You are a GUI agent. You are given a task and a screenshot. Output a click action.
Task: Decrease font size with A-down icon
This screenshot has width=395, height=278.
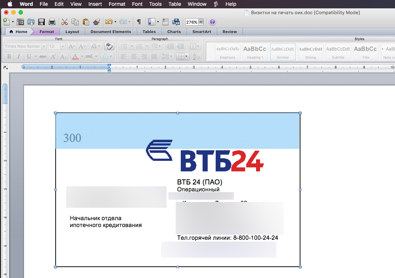[x=81, y=46]
